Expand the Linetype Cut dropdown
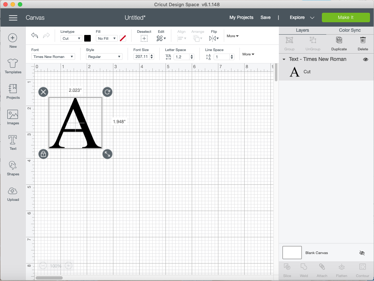 (x=71, y=38)
